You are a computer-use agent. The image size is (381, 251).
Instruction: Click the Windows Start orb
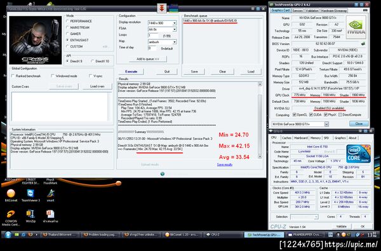pos(8,234)
